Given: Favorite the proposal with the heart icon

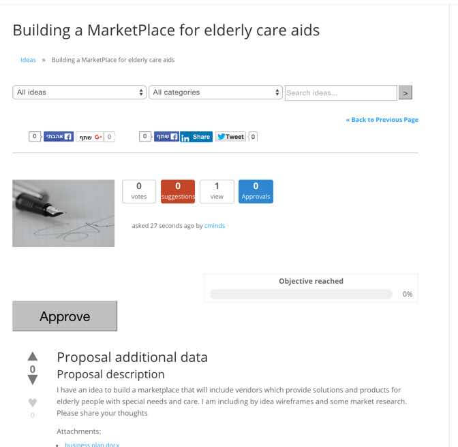Looking at the screenshot, I should coord(33,401).
